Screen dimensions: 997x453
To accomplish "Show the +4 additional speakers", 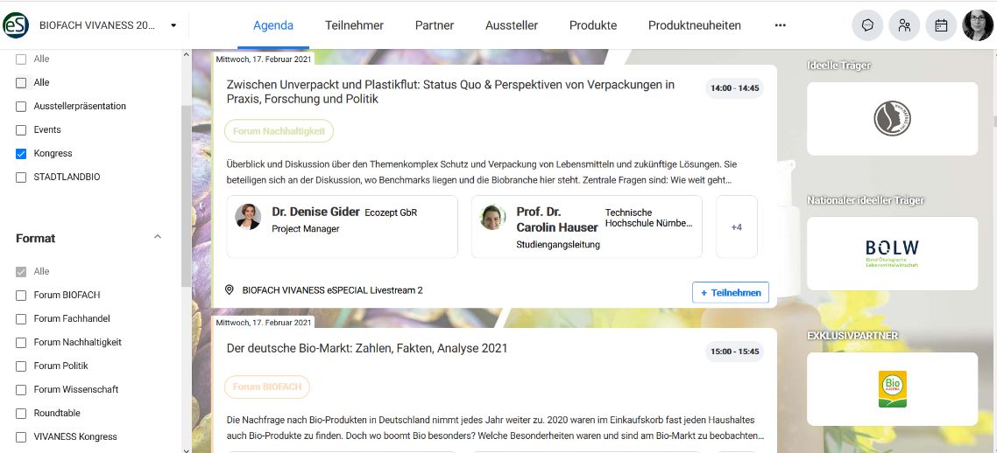I will tap(736, 227).
